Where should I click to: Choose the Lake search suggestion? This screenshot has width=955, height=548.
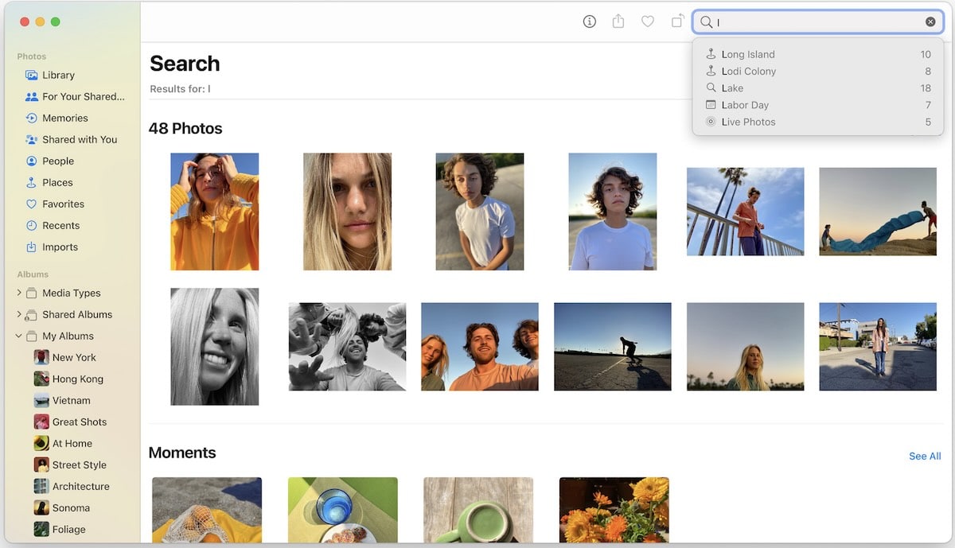[818, 88]
